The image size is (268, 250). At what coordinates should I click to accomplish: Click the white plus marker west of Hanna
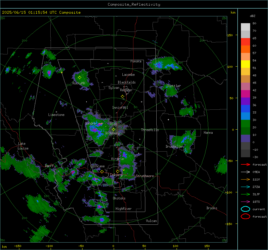point(168,120)
